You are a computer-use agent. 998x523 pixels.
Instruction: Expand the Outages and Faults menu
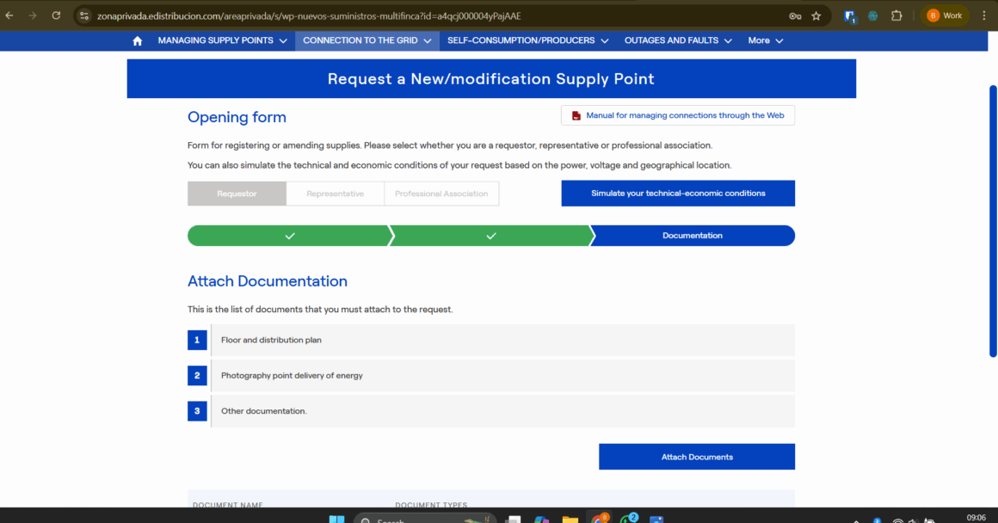(678, 40)
